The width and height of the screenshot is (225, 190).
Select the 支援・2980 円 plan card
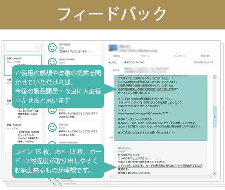click(x=23, y=65)
